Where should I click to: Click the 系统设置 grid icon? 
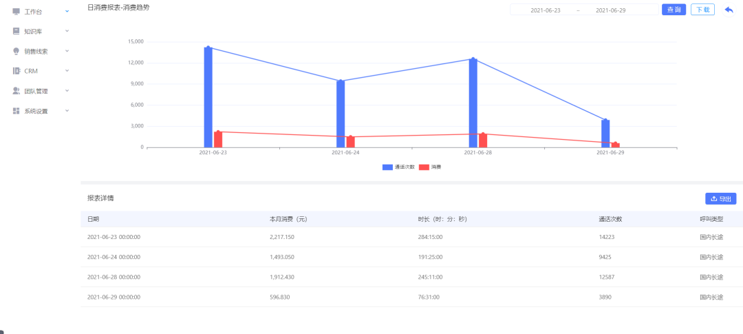tap(16, 111)
